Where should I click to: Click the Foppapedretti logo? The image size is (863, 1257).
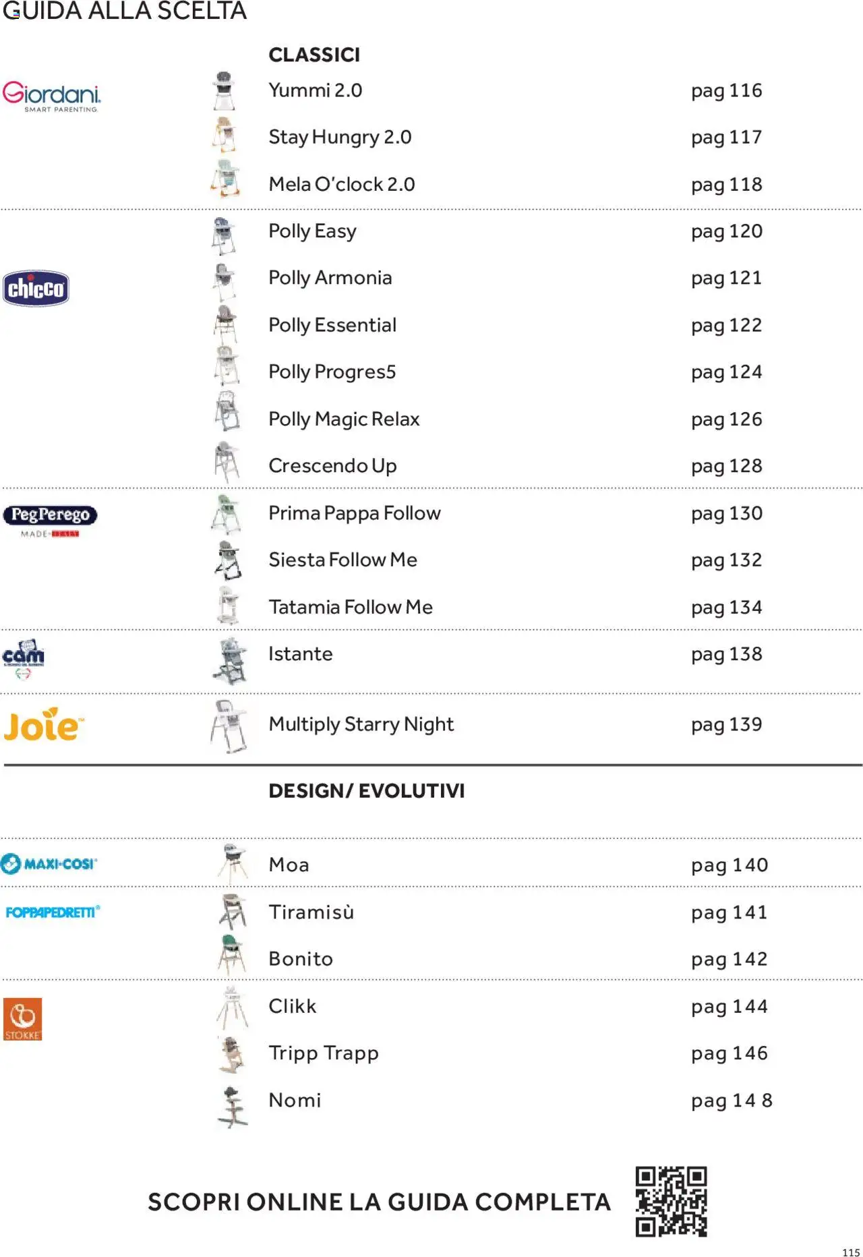53,912
